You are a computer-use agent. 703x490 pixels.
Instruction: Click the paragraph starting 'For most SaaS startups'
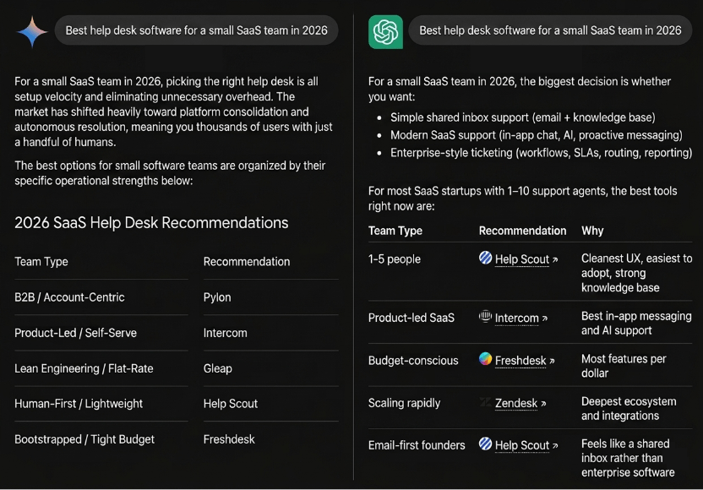(x=522, y=199)
